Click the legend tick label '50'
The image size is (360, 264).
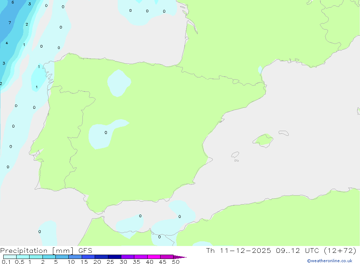click(176, 262)
